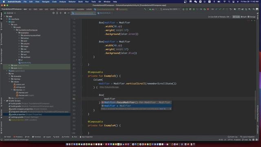Click the Apple menu icon
Image resolution: width=261 pixels, height=147 pixels.
pyautogui.click(x=4, y=2)
